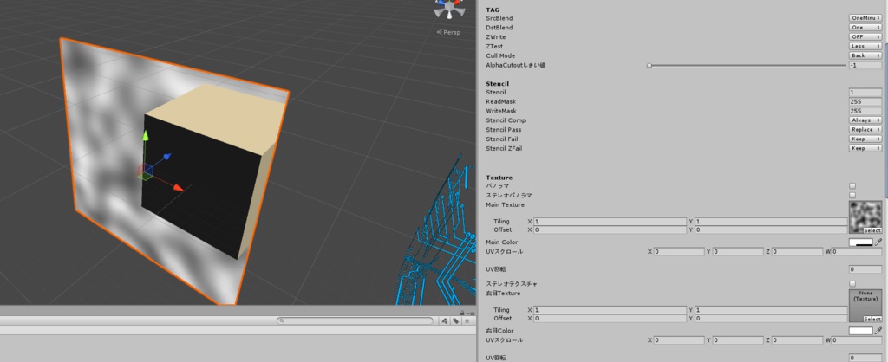Image resolution: width=888 pixels, height=362 pixels.
Task: Click the AlphaCutoutしきい値 label
Action: tap(515, 65)
